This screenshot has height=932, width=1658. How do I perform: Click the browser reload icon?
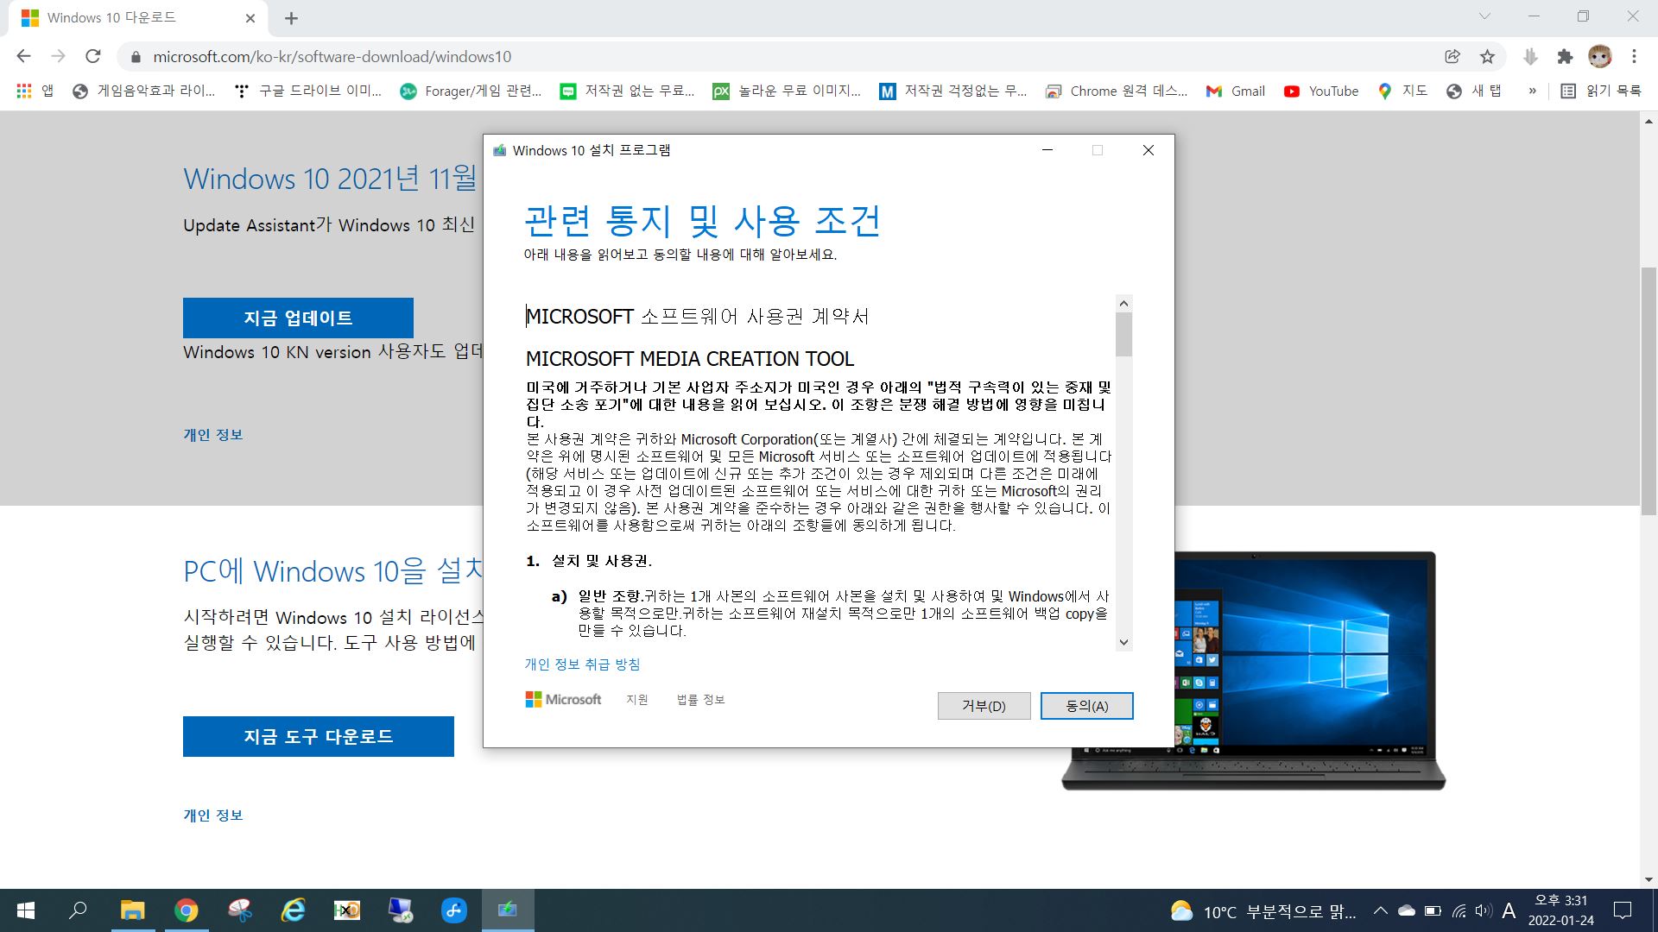93,57
